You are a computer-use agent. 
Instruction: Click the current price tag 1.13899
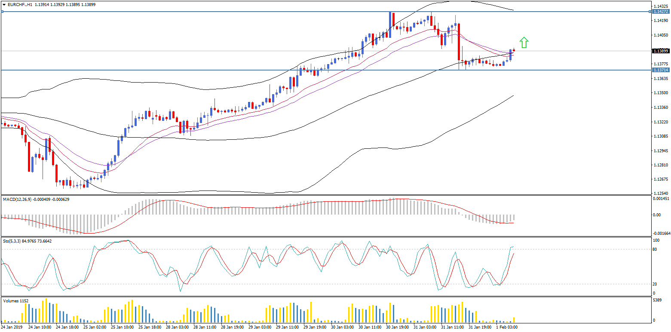coord(660,51)
